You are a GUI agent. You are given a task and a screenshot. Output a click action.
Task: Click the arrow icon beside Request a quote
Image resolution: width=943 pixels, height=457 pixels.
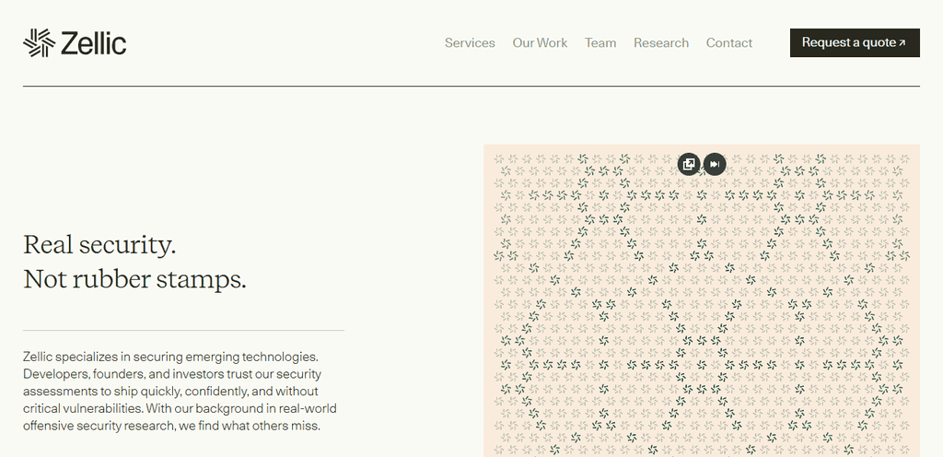coord(902,43)
